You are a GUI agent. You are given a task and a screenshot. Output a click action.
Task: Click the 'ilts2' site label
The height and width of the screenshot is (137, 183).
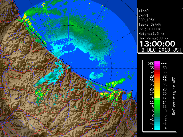pos(144,11)
